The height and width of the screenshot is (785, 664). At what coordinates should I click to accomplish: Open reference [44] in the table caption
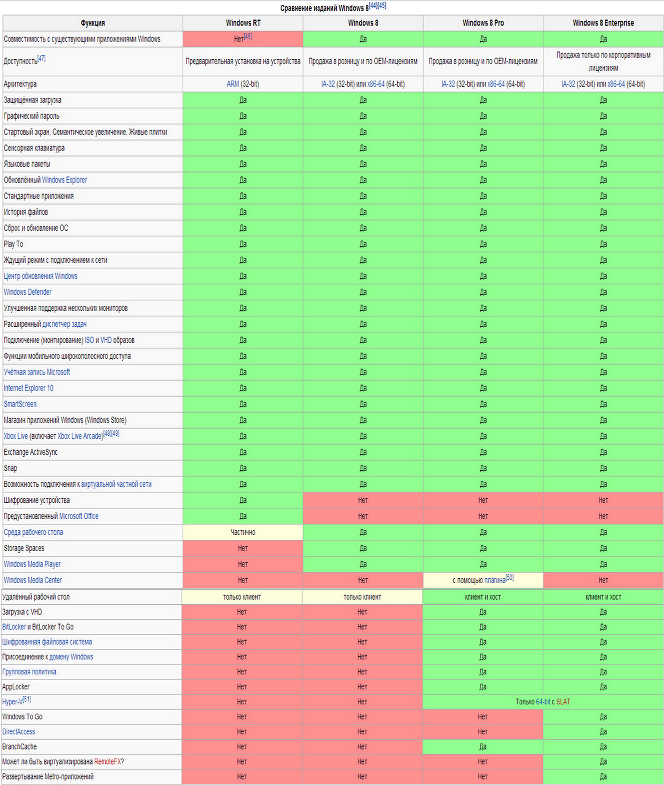coord(373,6)
